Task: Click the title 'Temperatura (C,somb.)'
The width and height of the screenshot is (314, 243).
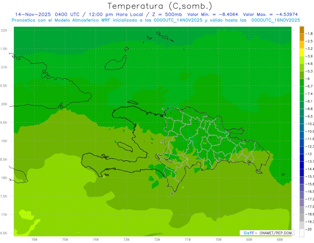Action: pyautogui.click(x=160, y=6)
